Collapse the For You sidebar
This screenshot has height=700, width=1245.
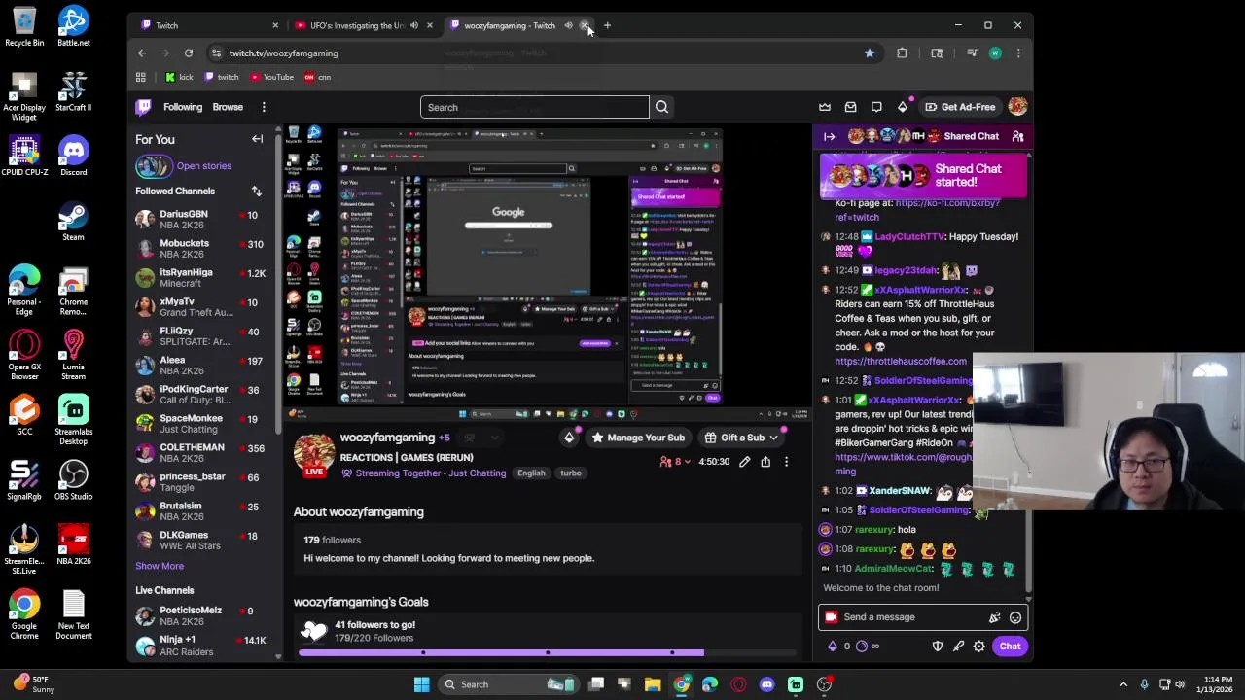click(x=257, y=139)
